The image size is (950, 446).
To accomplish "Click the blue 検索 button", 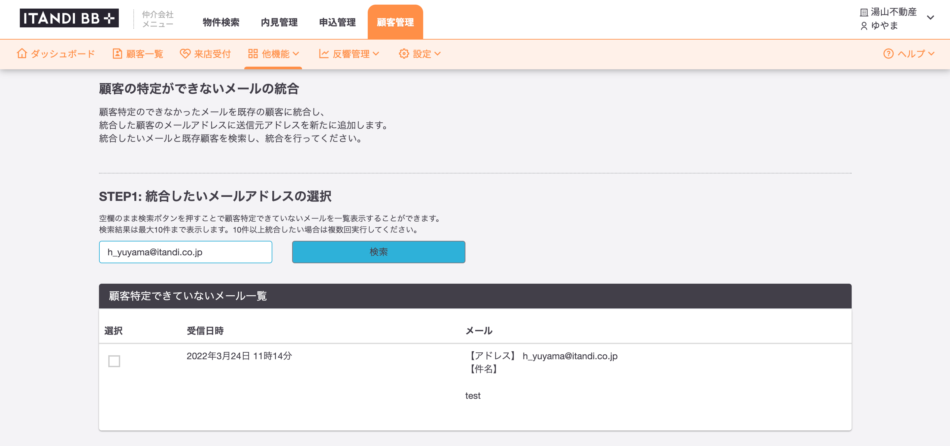I will [x=378, y=252].
